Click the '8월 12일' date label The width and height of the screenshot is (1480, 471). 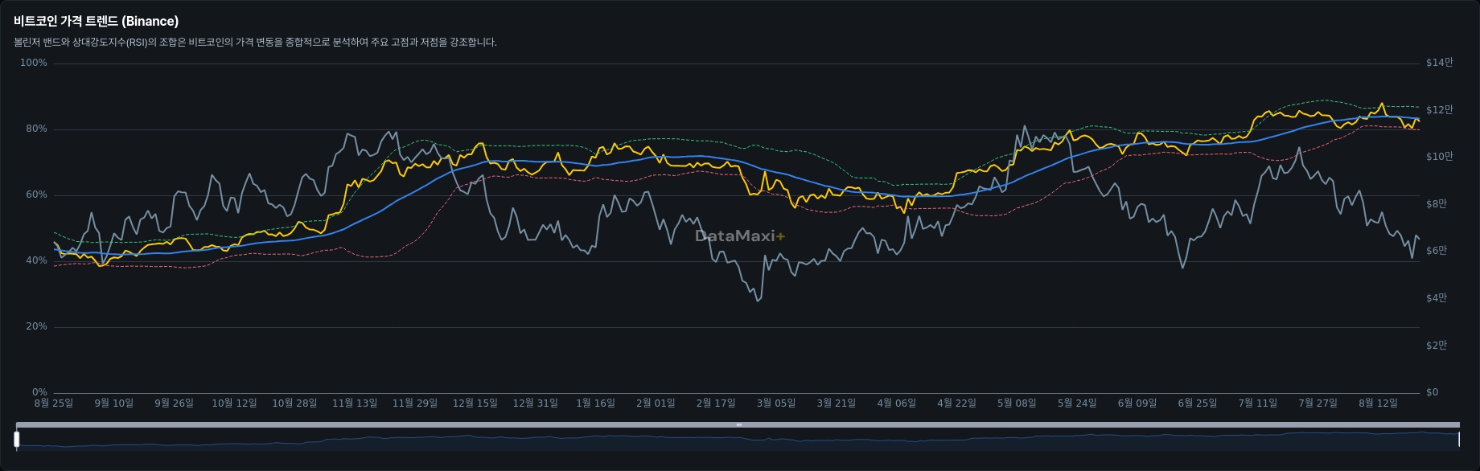tap(1378, 403)
